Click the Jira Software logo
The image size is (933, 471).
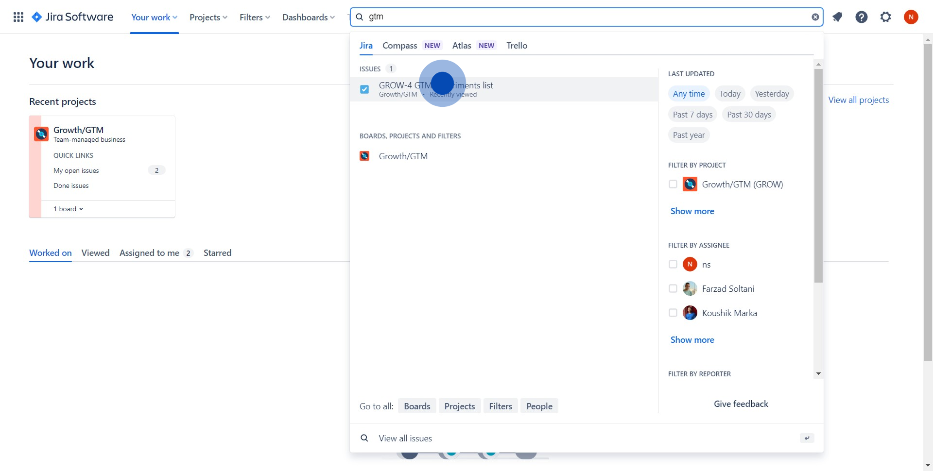tap(72, 17)
